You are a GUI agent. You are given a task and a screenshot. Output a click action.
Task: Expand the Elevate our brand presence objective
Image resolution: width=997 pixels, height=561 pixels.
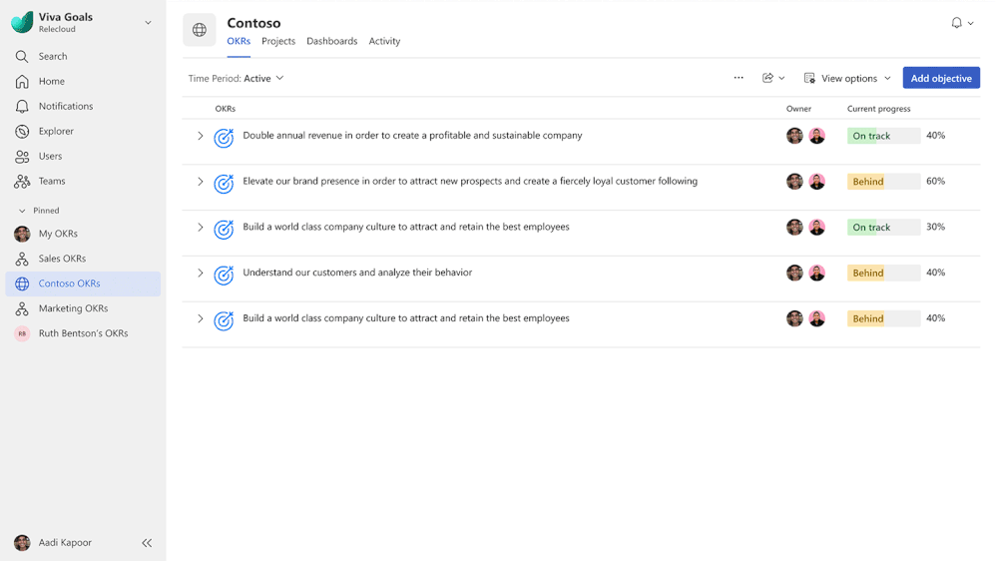pyautogui.click(x=200, y=182)
